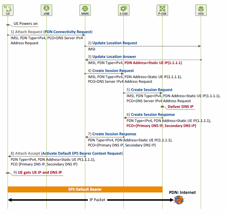Click 'PCO=DNS Server IPv4 Address Request' under step 4
This screenshot has width=227, height=214.
tap(120, 82)
